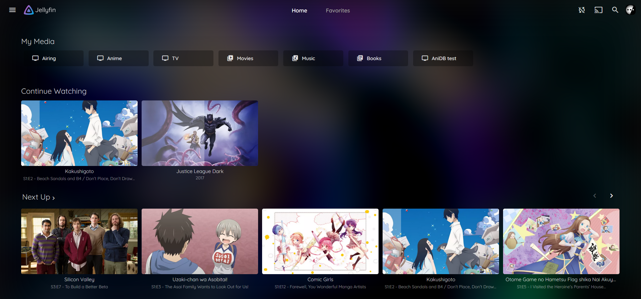Image resolution: width=641 pixels, height=299 pixels.
Task: Click 'S1:E5 - I Visited the Heroine's Parents' text
Action: click(x=561, y=287)
